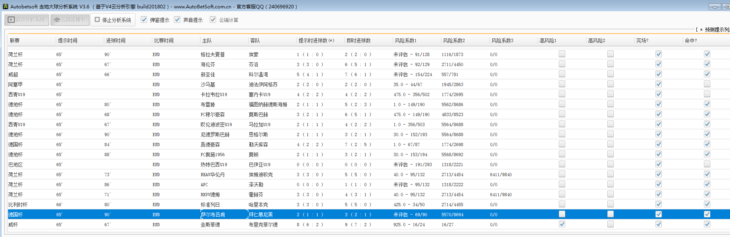
Task: Check 命中? box in the 沙马基 row
Action: tap(707, 84)
